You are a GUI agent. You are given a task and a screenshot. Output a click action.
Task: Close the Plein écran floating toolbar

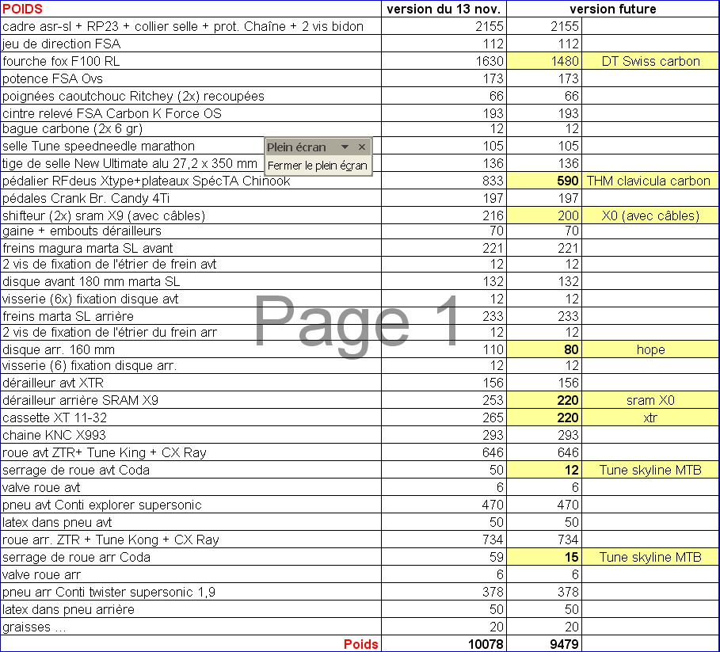(362, 147)
